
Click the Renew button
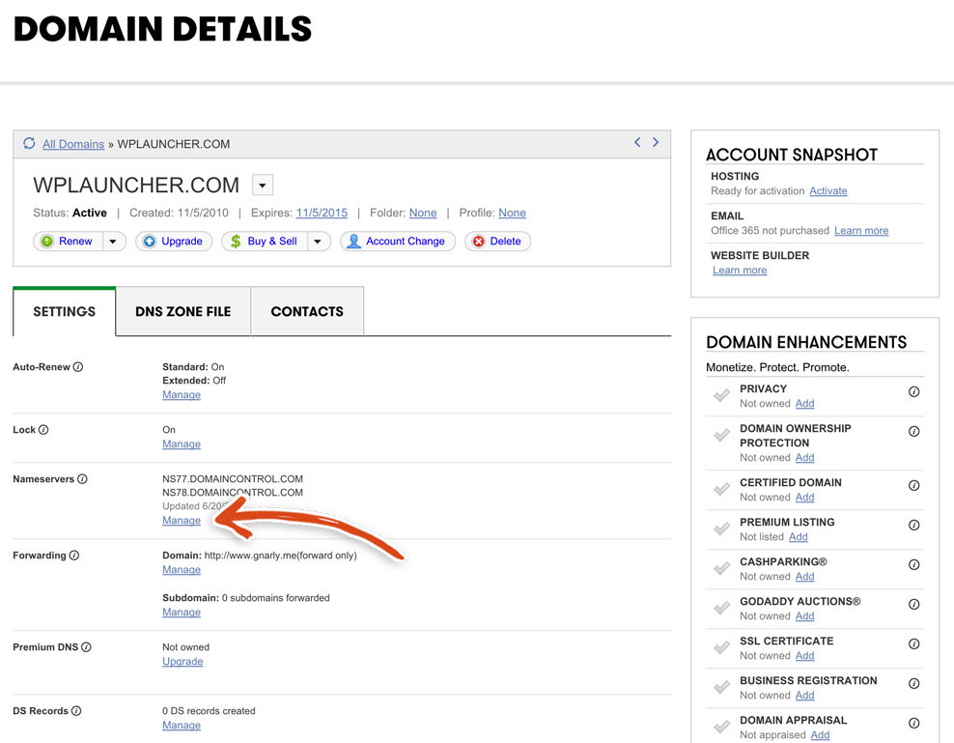(69, 242)
